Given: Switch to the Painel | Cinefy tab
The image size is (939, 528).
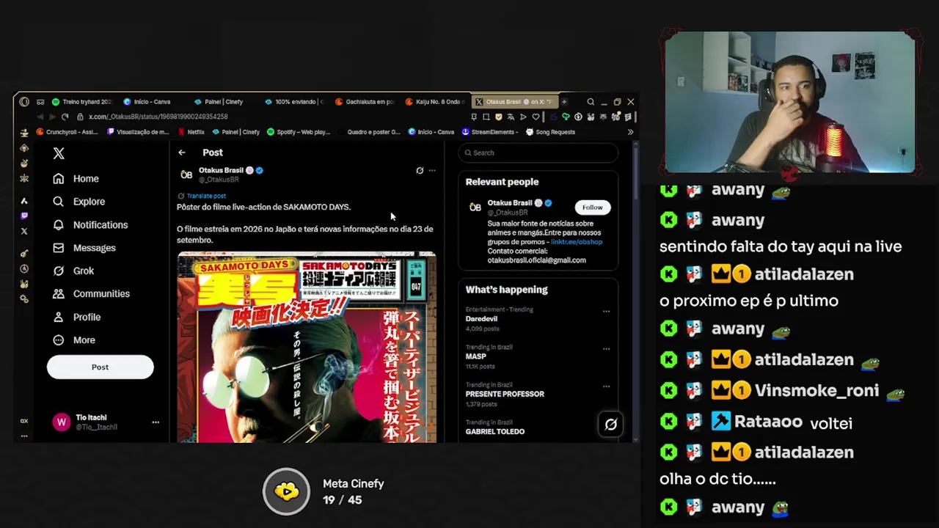Looking at the screenshot, I should [x=218, y=102].
